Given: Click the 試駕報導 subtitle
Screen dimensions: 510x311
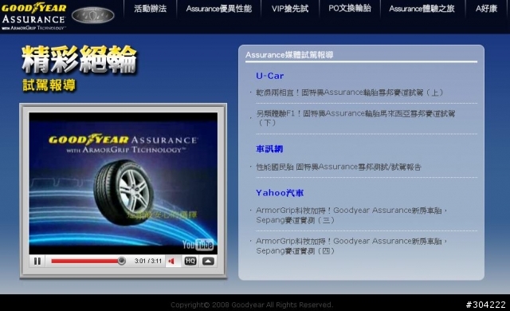Looking at the screenshot, I should 49,85.
